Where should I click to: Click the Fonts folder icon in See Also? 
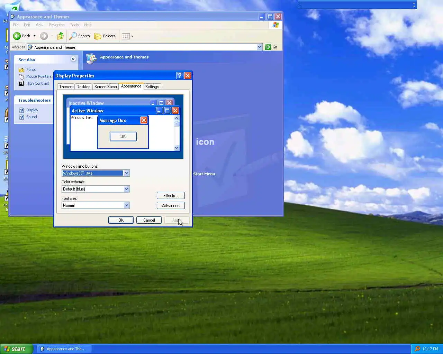[x=21, y=69]
